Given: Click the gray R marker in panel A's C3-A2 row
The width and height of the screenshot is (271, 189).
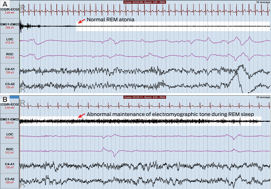Looking at the screenshot, I should pos(22,88).
